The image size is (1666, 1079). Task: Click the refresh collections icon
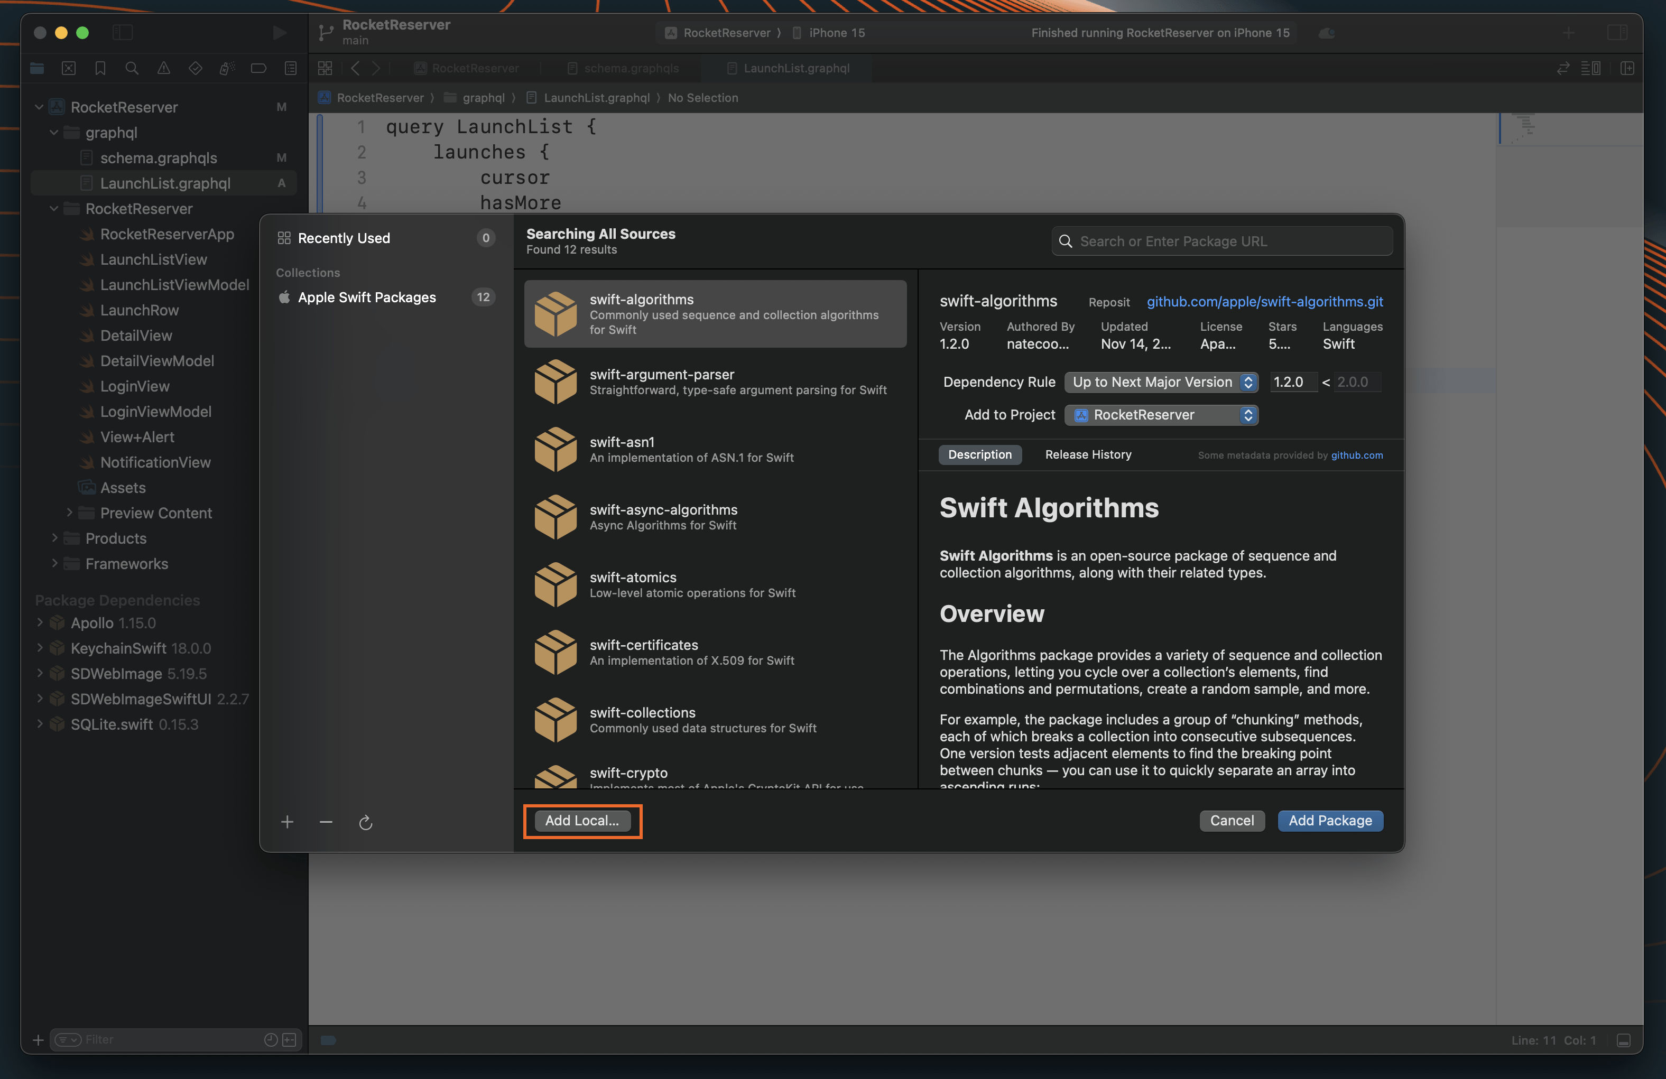[365, 823]
